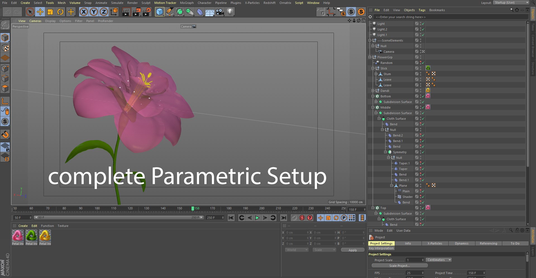Image resolution: width=536 pixels, height=278 pixels.
Task: Switch to the Referencing tab
Action: point(489,243)
